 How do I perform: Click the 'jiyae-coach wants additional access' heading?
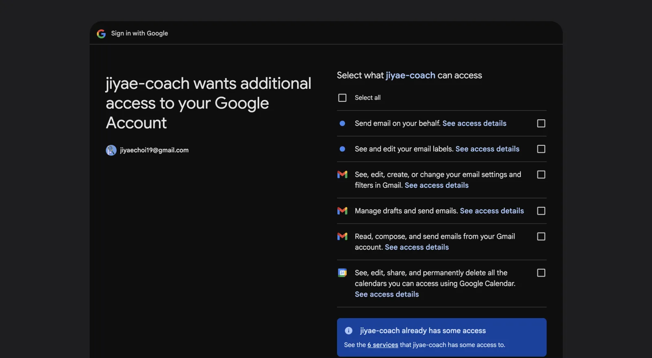click(208, 103)
